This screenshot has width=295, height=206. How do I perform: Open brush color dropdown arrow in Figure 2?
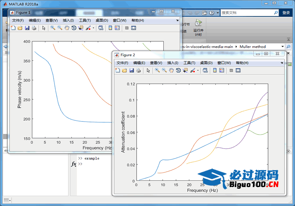(x=198, y=70)
